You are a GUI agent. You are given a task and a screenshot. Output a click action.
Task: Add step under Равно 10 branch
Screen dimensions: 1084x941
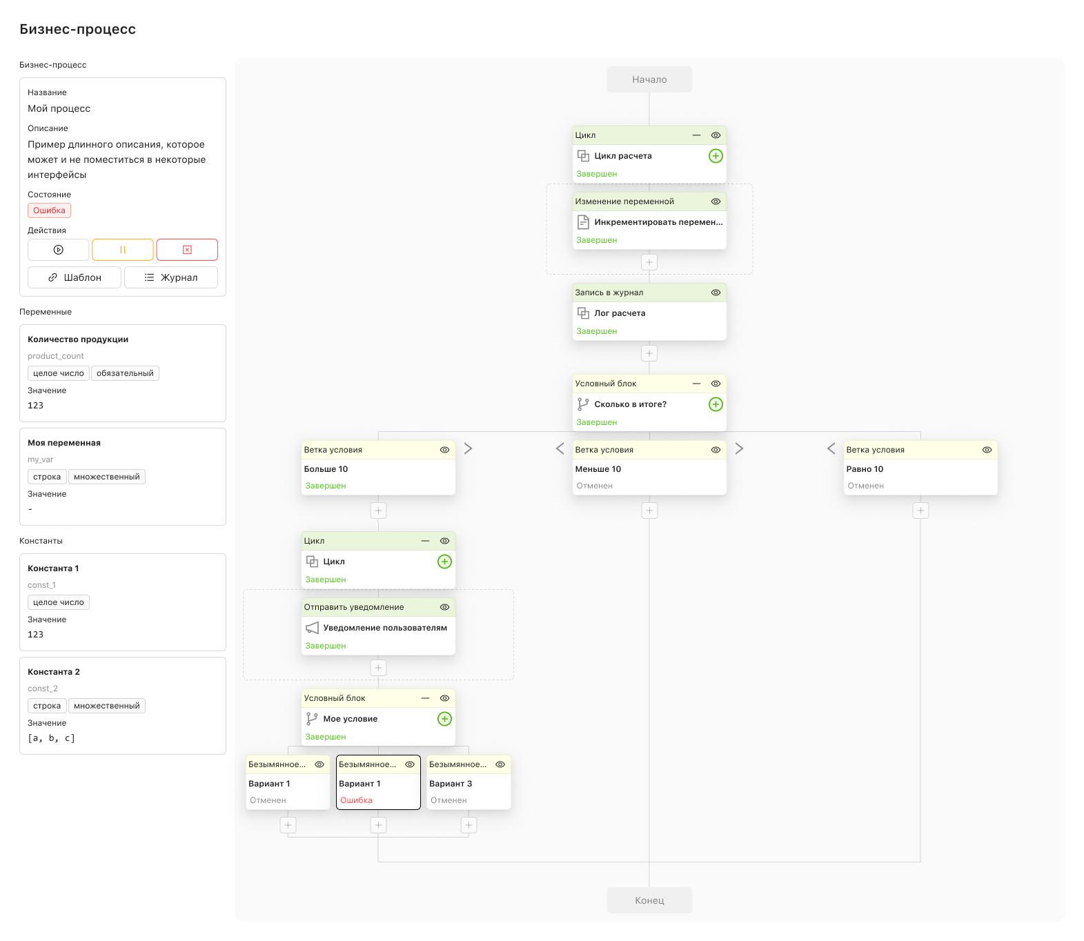click(x=920, y=511)
